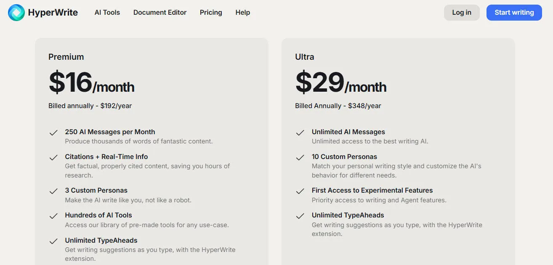This screenshot has width=553, height=265.
Task: Click the $16/month price text
Action: pyautogui.click(x=91, y=82)
